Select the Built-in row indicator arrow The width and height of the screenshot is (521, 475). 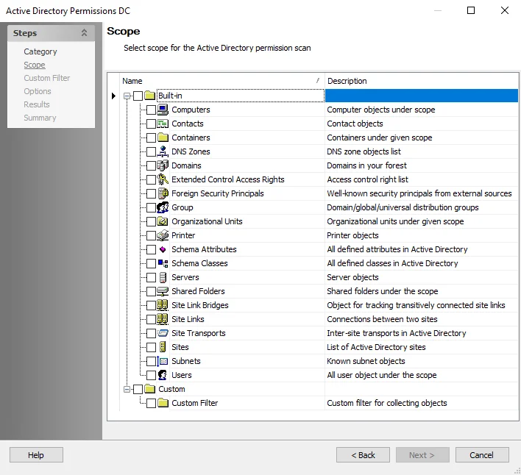coord(113,96)
